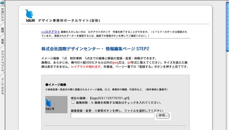Open the スクラップブック sidebar tab

(x=2, y=61)
